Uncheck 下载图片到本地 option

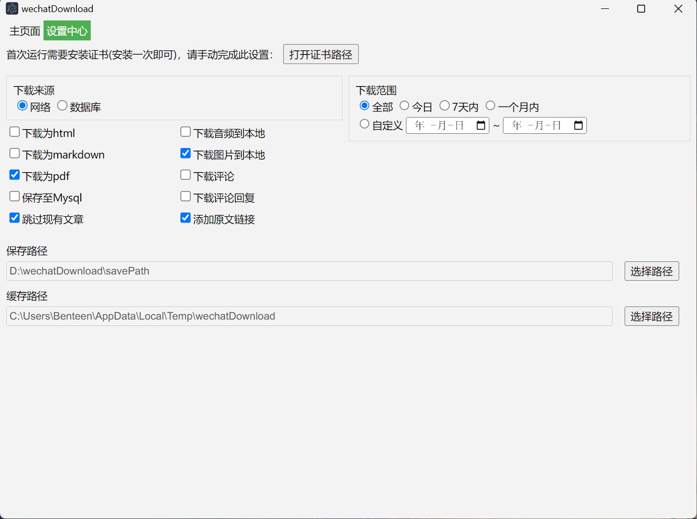pyautogui.click(x=186, y=153)
